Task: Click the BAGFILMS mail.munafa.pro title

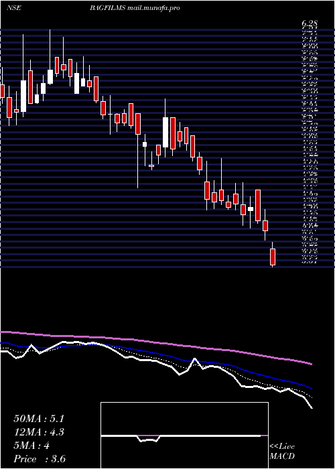Action: click(x=135, y=8)
